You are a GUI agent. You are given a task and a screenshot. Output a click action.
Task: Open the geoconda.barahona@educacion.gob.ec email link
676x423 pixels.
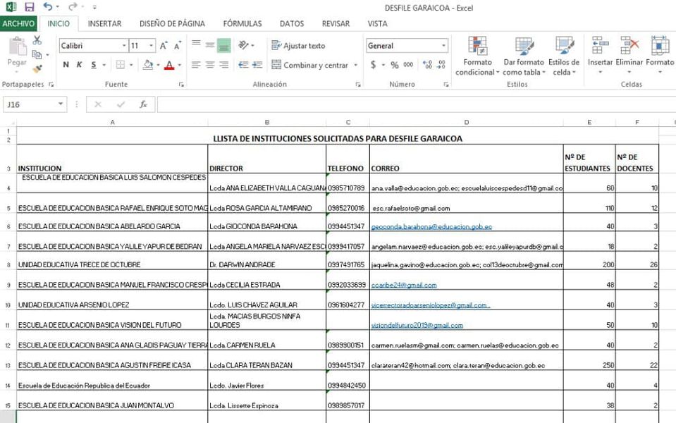click(431, 227)
